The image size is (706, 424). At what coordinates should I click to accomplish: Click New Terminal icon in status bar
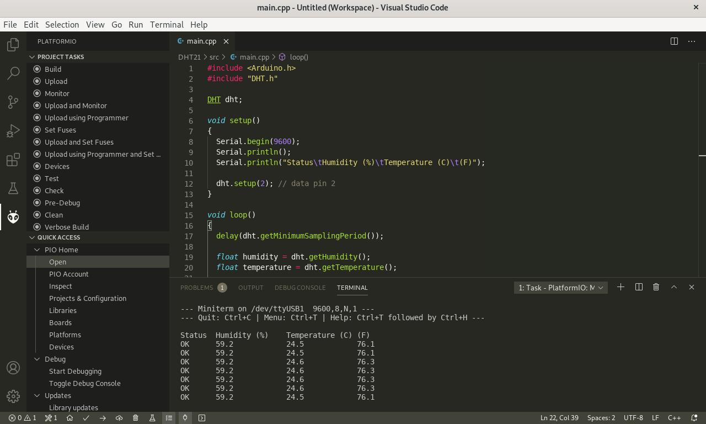(x=202, y=418)
